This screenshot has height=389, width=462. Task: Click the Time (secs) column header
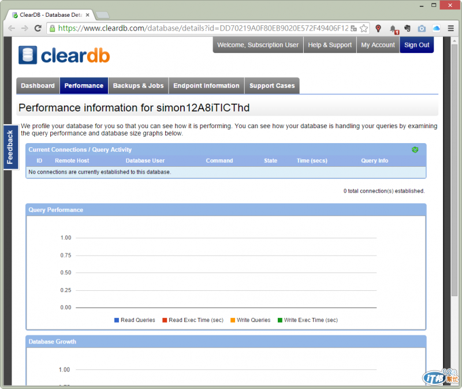click(312, 161)
